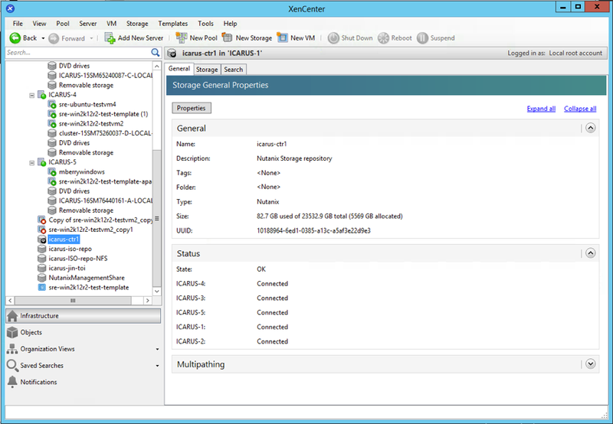Click the search magnifier icon

tap(156, 52)
